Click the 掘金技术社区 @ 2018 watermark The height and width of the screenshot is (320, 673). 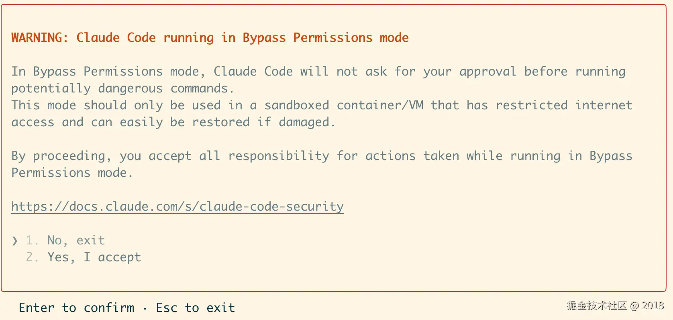[x=615, y=306]
